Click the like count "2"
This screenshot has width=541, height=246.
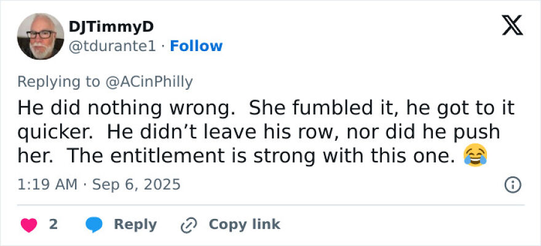point(53,224)
